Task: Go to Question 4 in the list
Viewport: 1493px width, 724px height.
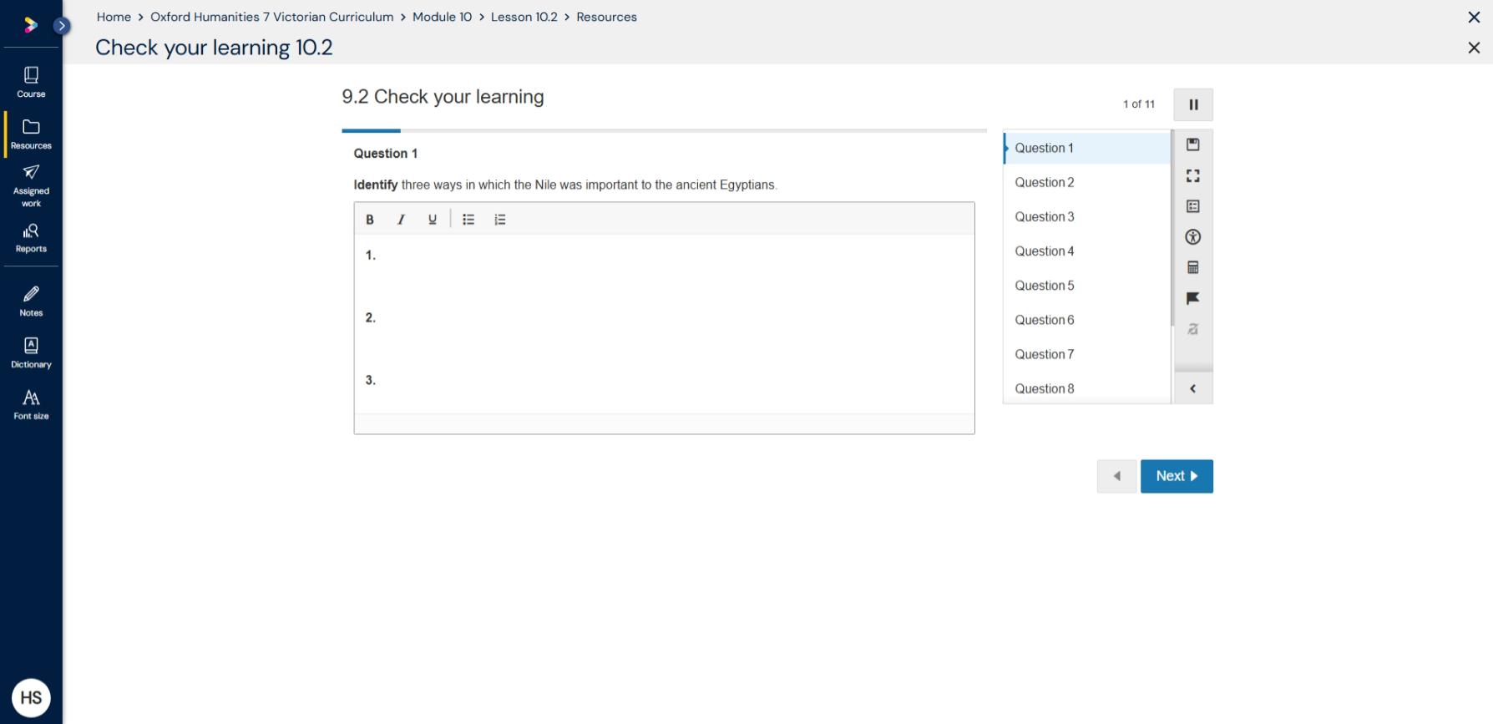Action: point(1086,251)
